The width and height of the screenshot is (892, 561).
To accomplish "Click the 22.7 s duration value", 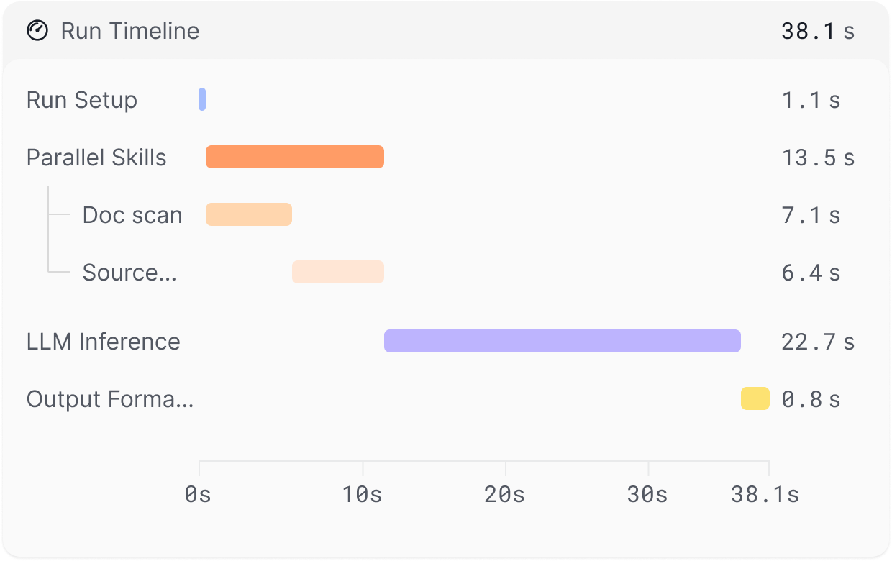I will (817, 342).
